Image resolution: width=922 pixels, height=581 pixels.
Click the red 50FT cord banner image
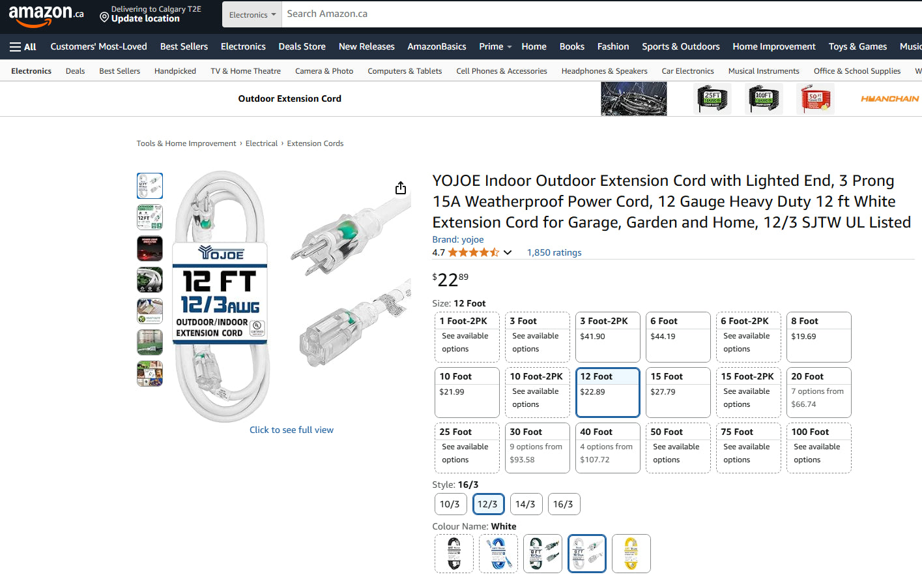[x=815, y=99]
